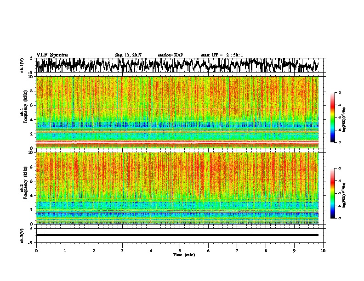Click the upper color scale bar for ch.1

pyautogui.click(x=332, y=118)
